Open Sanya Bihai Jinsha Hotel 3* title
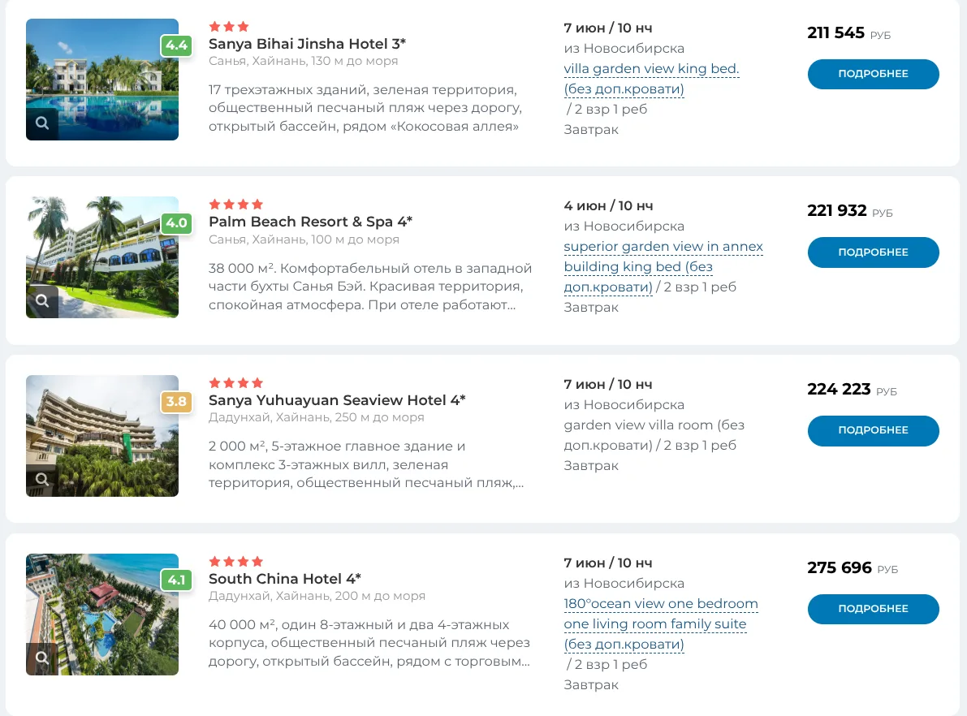Screen dimensions: 967x716 [x=307, y=44]
